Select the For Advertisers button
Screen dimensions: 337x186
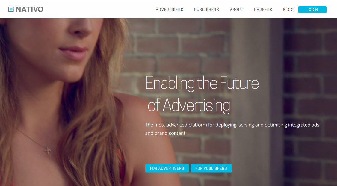click(x=167, y=168)
